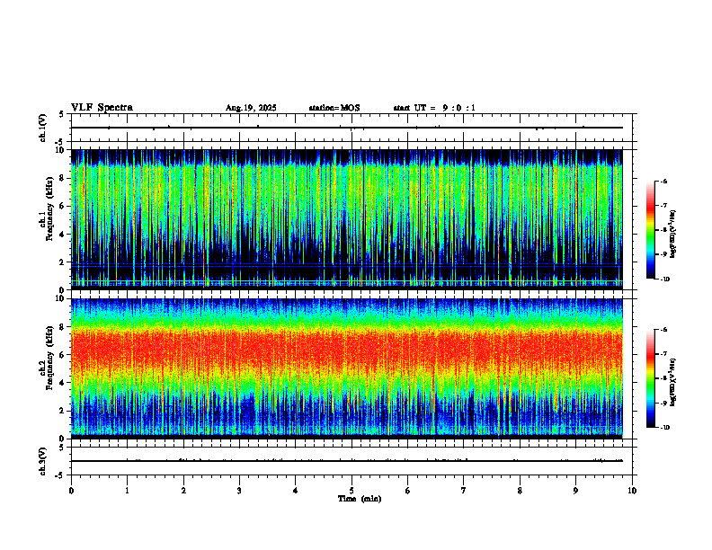Click the "-6" label on ch.1 colorbar
Screen dimensions: 712x550
pyautogui.click(x=663, y=181)
